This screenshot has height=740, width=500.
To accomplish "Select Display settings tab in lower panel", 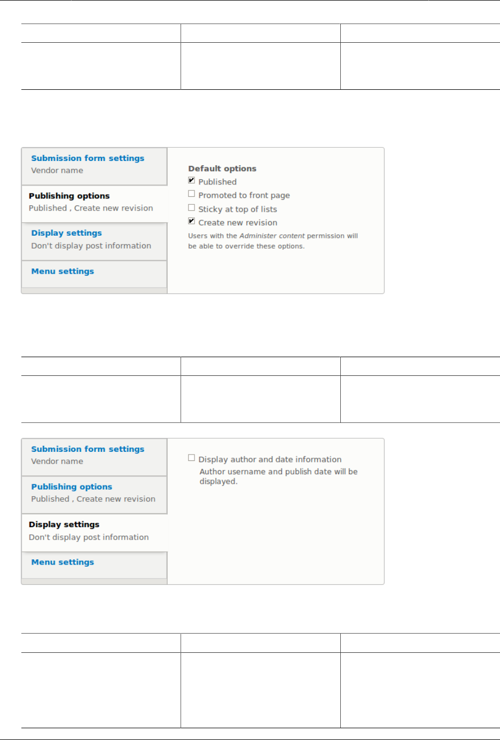I will (x=64, y=525).
